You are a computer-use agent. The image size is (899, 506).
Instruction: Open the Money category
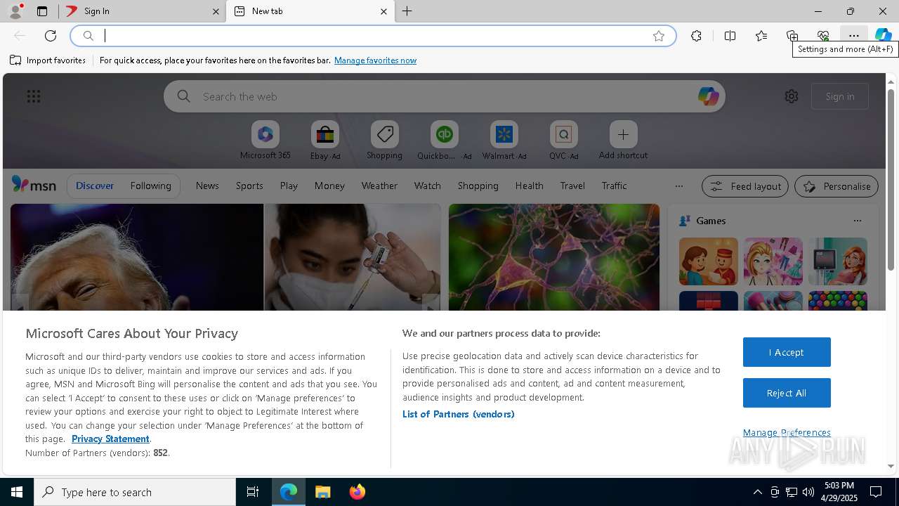pos(329,186)
